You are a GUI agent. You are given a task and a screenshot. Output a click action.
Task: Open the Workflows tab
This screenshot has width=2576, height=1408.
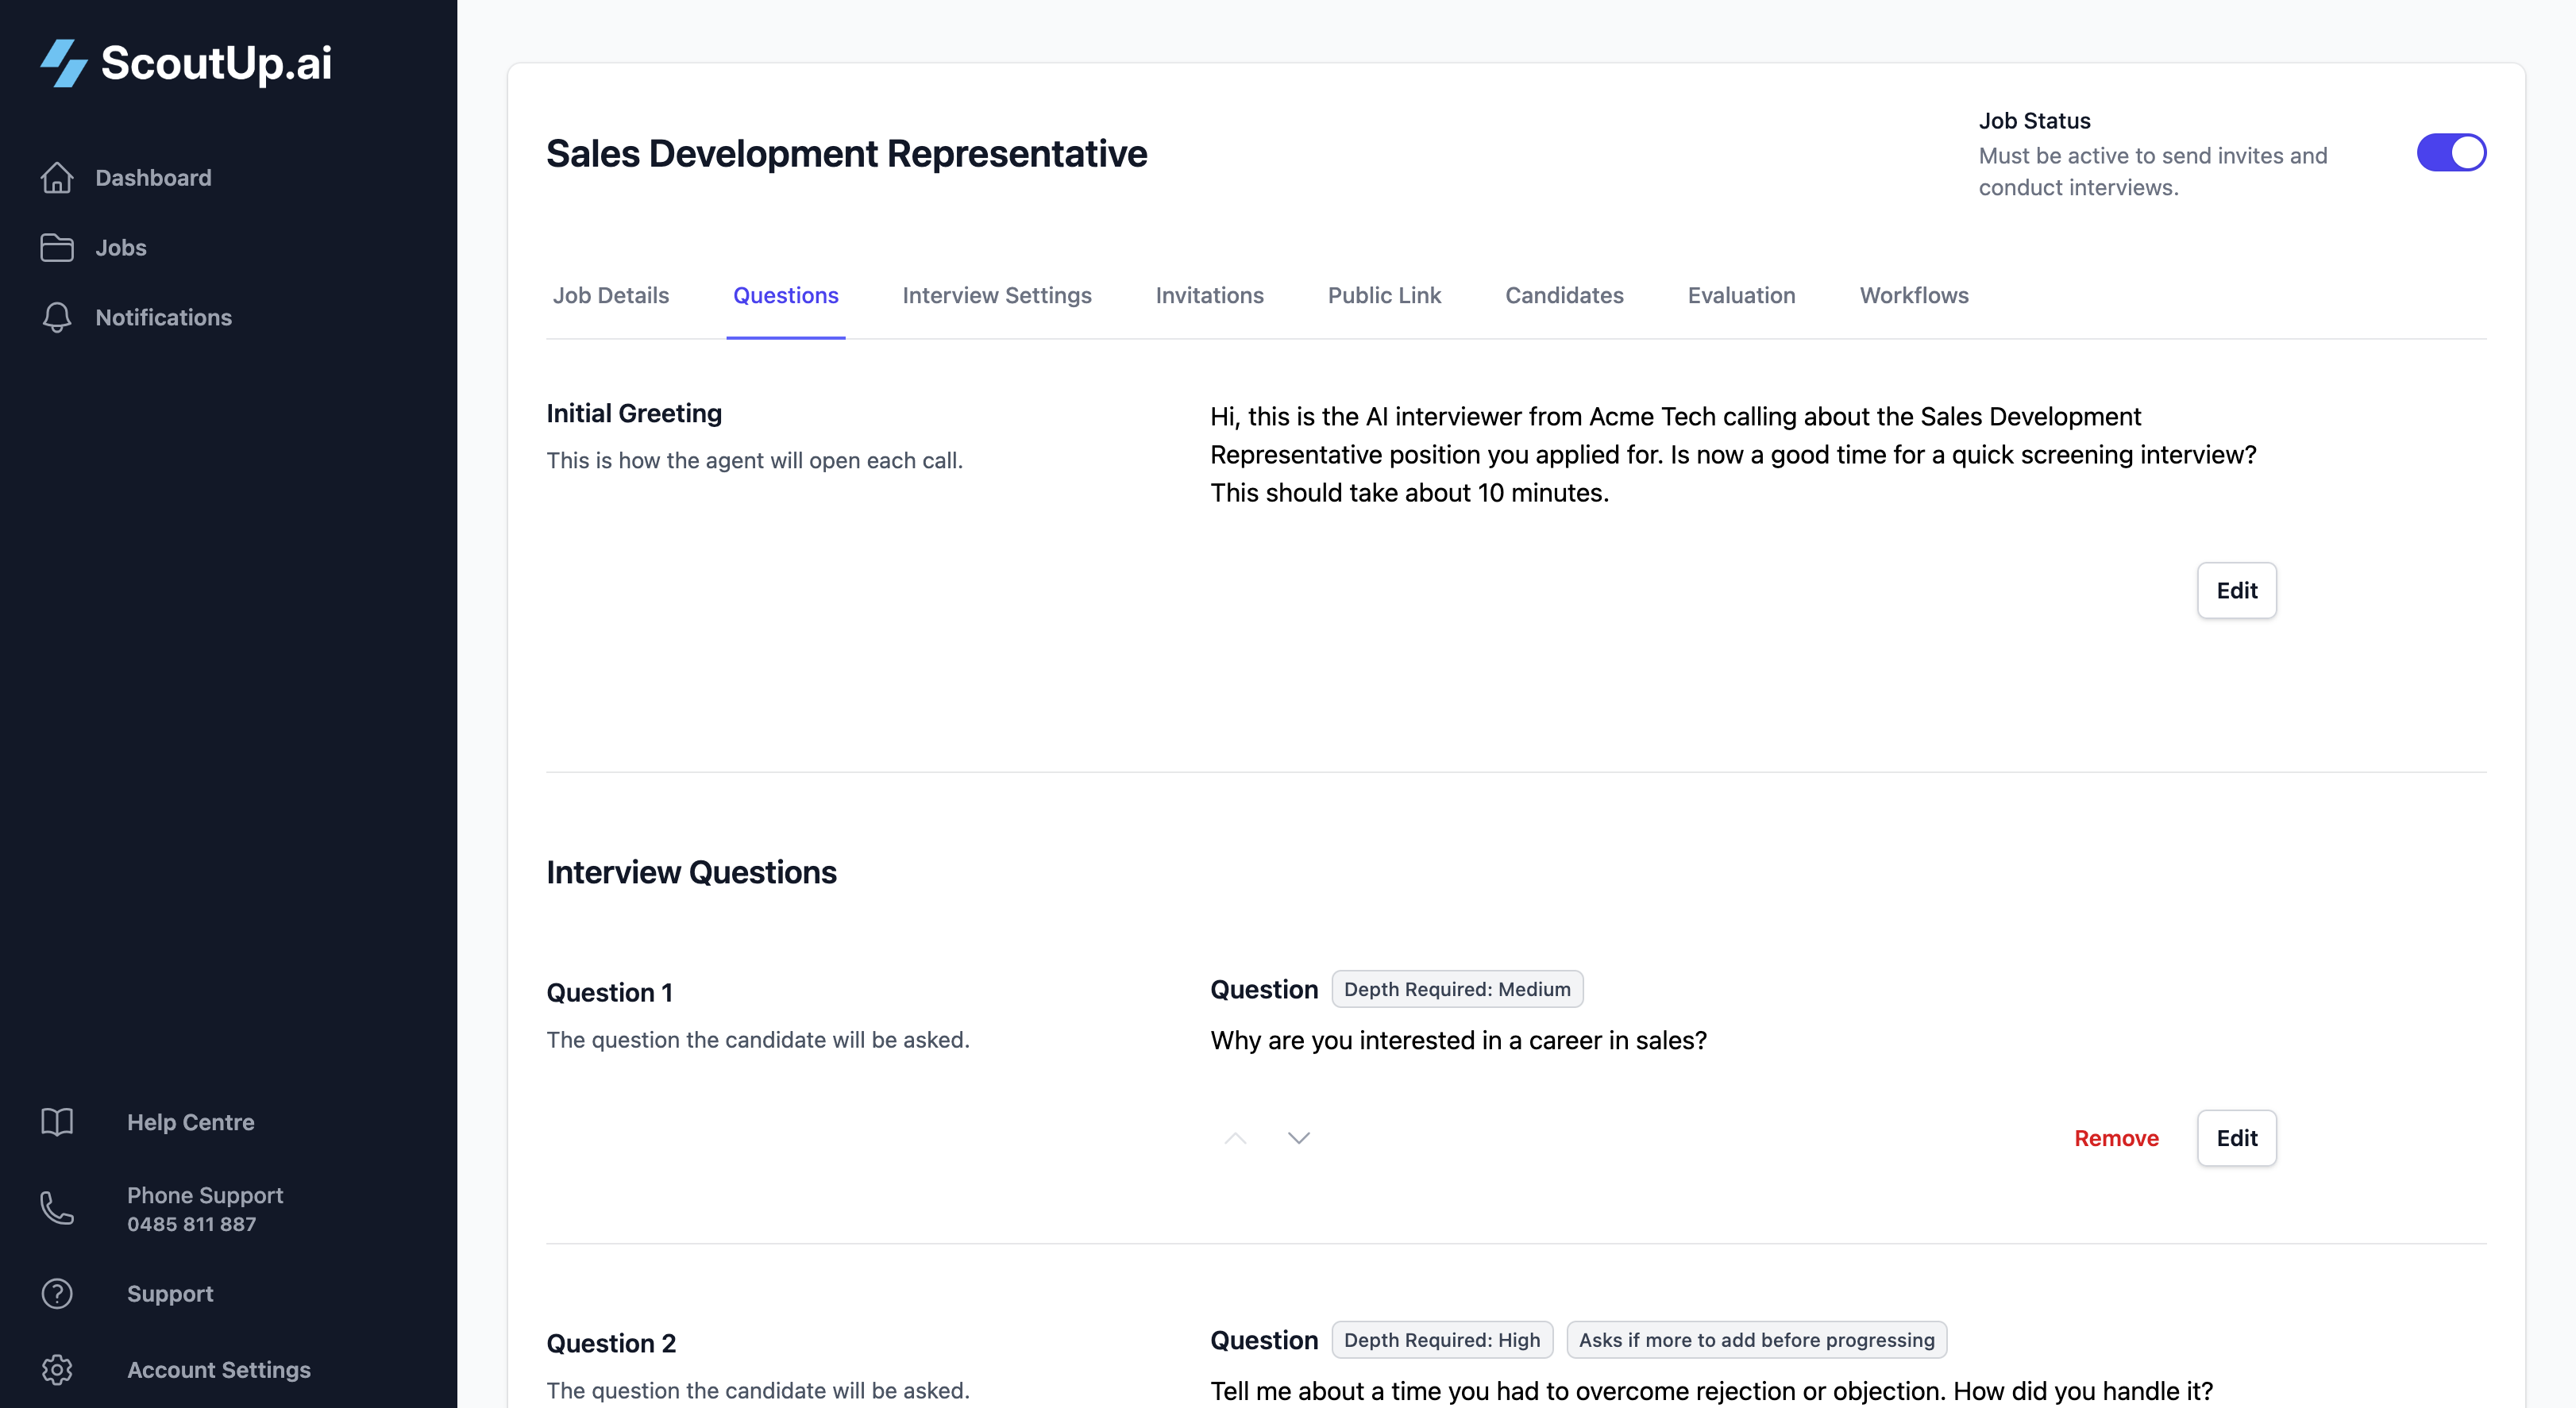(1913, 294)
